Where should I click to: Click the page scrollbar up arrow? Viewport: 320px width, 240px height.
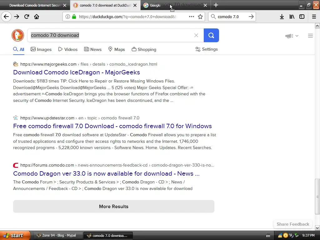[317, 26]
